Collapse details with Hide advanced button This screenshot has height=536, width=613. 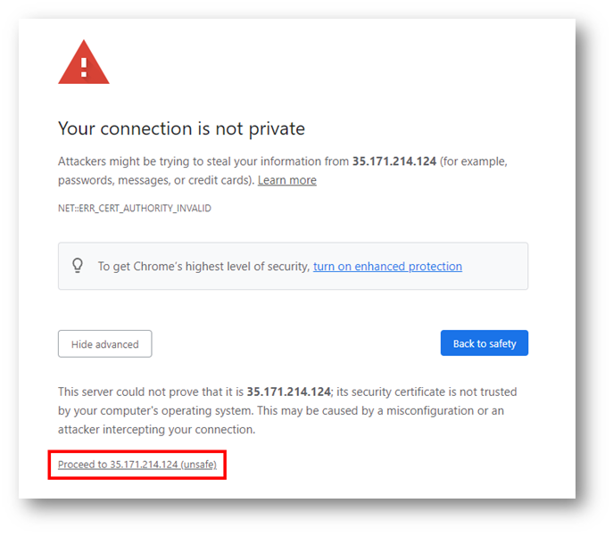[x=104, y=343]
